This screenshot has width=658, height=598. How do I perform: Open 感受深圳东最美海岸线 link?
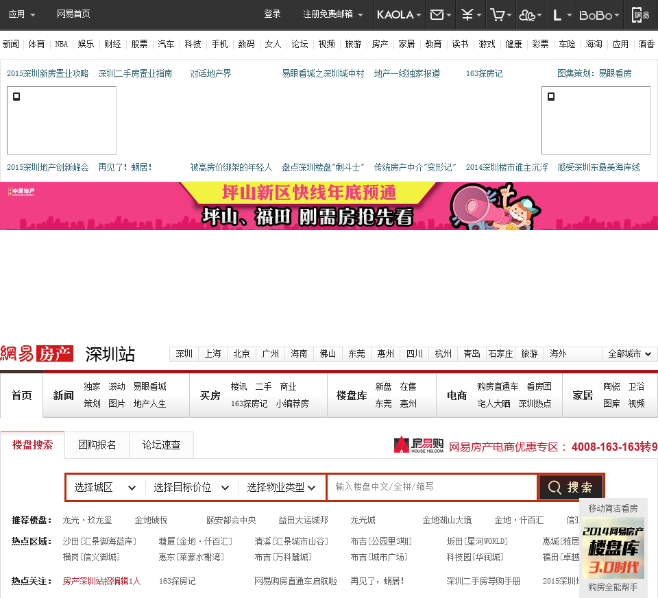[598, 167]
